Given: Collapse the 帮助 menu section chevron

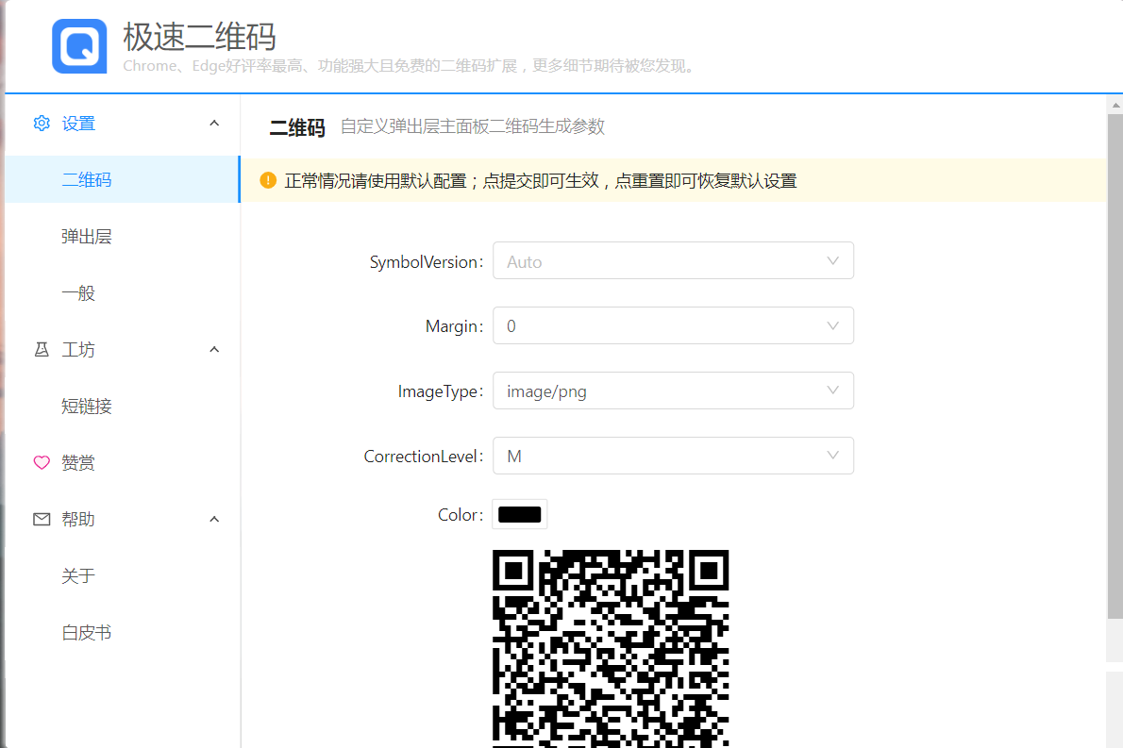Looking at the screenshot, I should click(214, 519).
